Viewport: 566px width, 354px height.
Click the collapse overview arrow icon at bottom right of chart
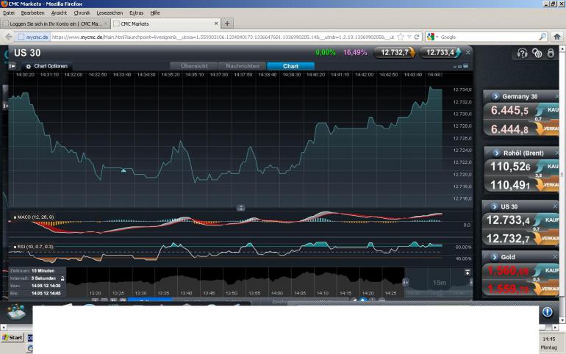(467, 272)
